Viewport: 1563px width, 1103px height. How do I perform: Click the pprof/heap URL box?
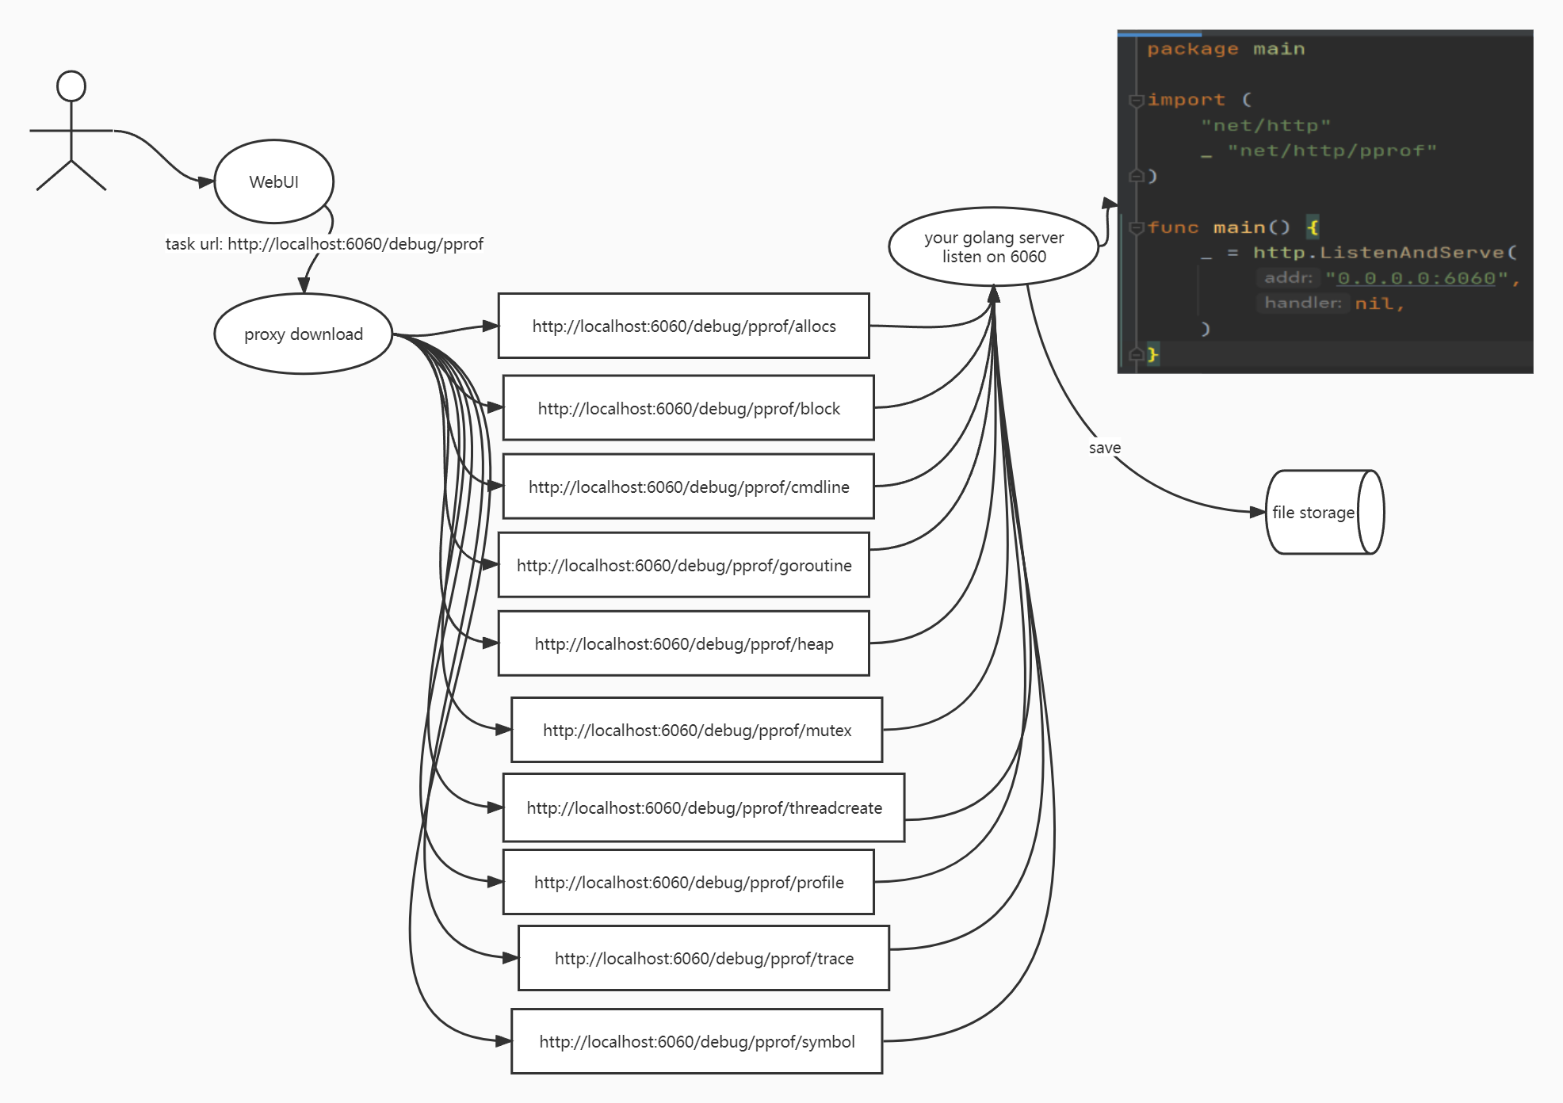click(x=683, y=643)
